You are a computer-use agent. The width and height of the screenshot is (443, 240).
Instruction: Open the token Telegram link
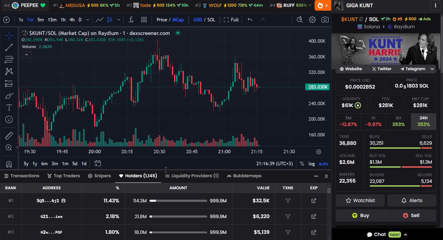click(x=412, y=69)
